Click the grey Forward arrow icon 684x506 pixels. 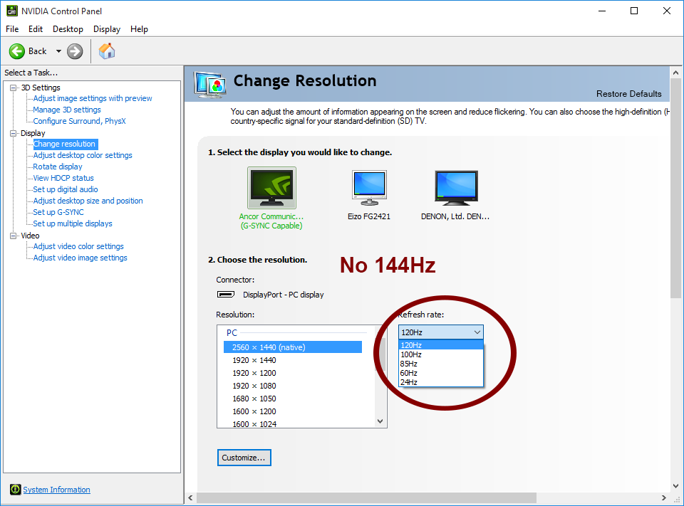[75, 51]
